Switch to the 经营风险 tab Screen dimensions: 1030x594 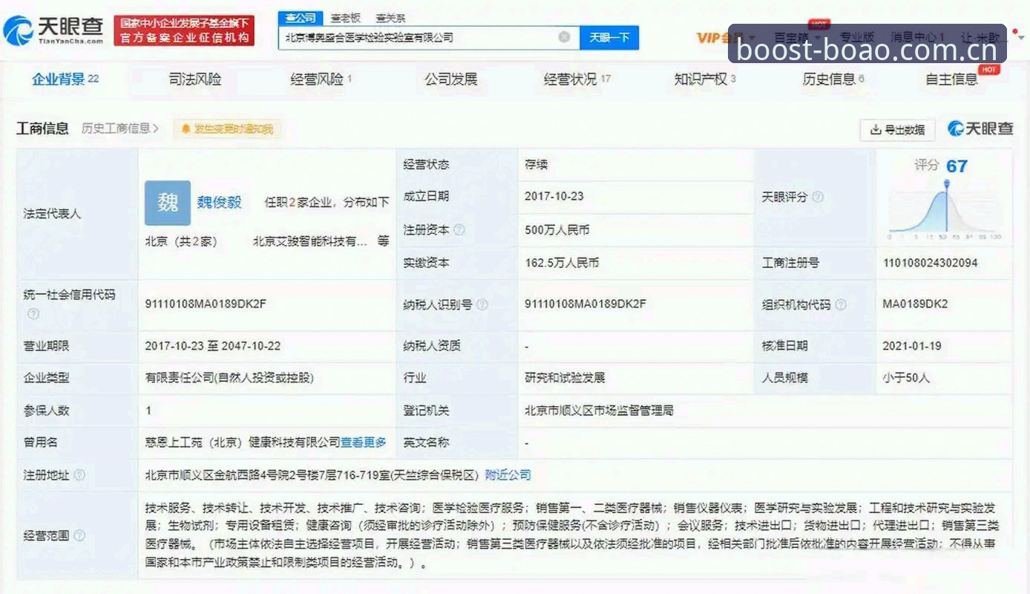pos(321,79)
